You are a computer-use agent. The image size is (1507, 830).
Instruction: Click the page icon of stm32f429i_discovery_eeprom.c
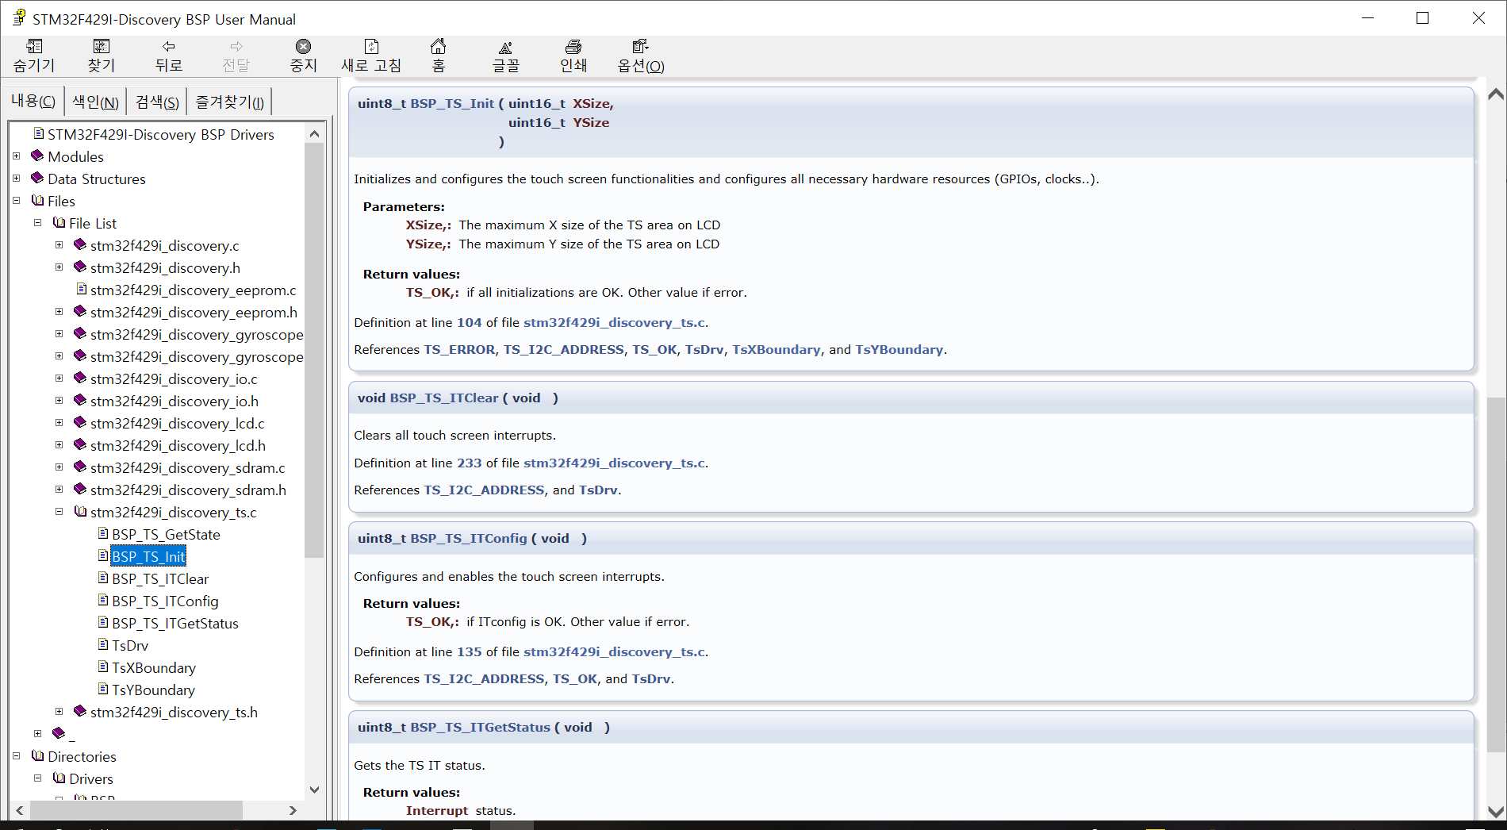(x=82, y=289)
